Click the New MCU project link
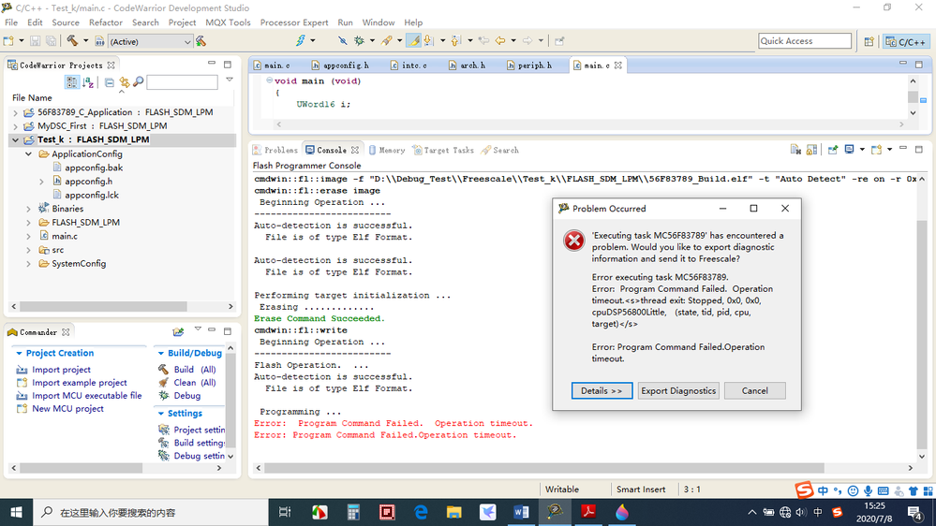 pos(68,408)
